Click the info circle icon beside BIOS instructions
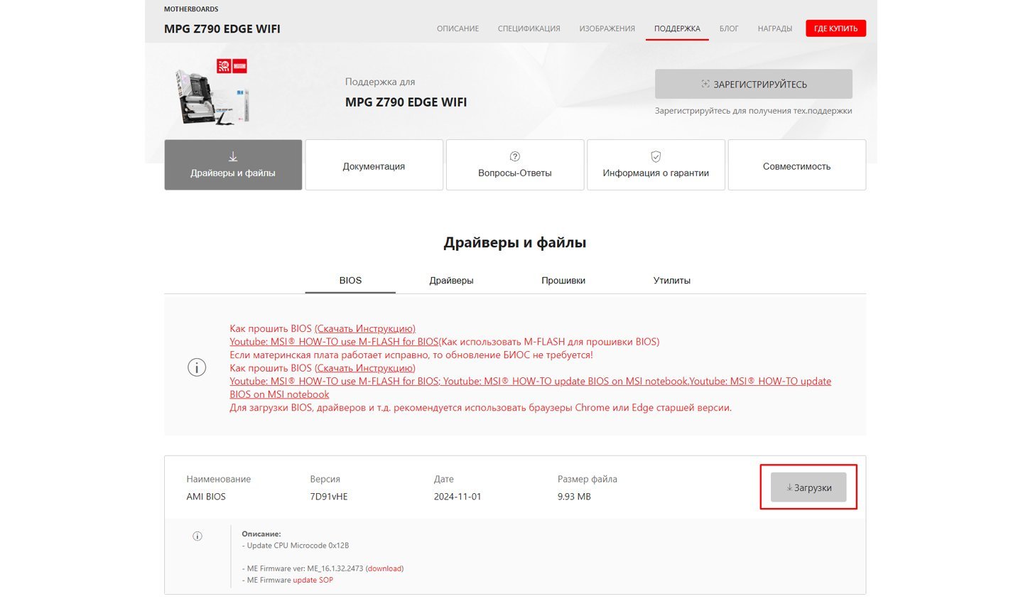Image resolution: width=1023 pixels, height=604 pixels. (197, 367)
